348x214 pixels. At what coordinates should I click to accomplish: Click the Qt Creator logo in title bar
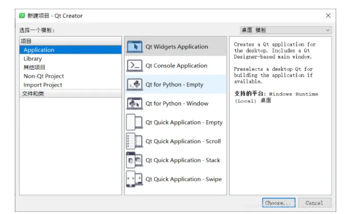[x=22, y=16]
